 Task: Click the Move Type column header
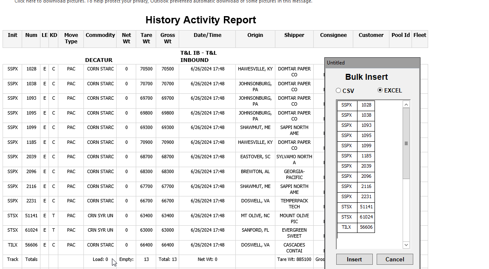[71, 38]
